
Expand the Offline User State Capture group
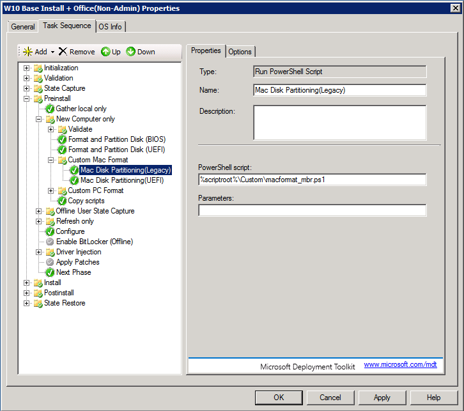point(38,212)
